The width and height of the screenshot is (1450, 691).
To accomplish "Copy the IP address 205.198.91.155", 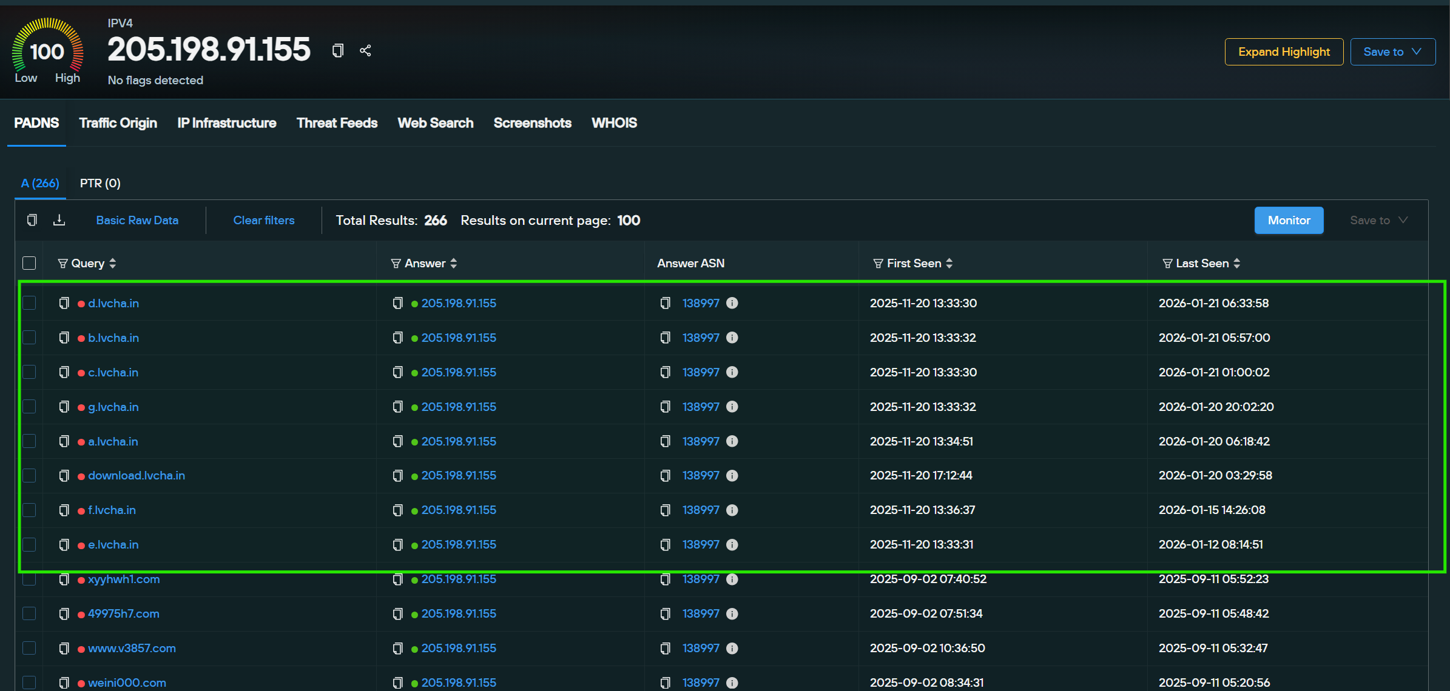I will click(337, 51).
